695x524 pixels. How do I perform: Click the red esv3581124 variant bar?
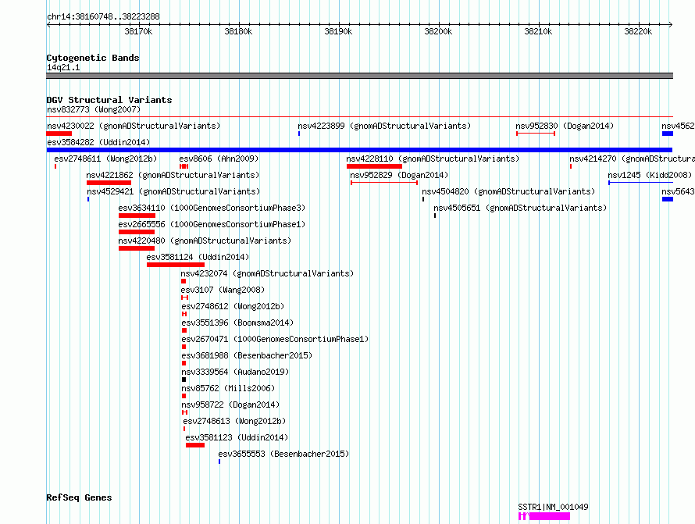(x=176, y=265)
